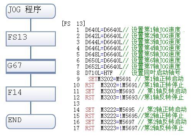Select line 1 D640L=D6640L
192x139 pixels.
(104, 30)
